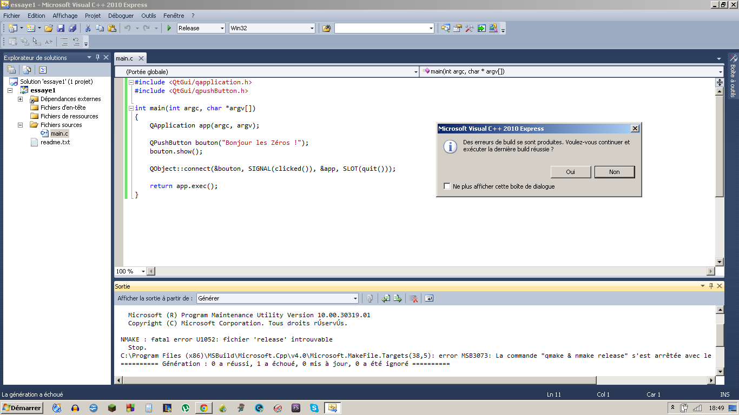Check 'Ne plus afficher cette boîte de dialogue'
The width and height of the screenshot is (739, 415).
447,186
